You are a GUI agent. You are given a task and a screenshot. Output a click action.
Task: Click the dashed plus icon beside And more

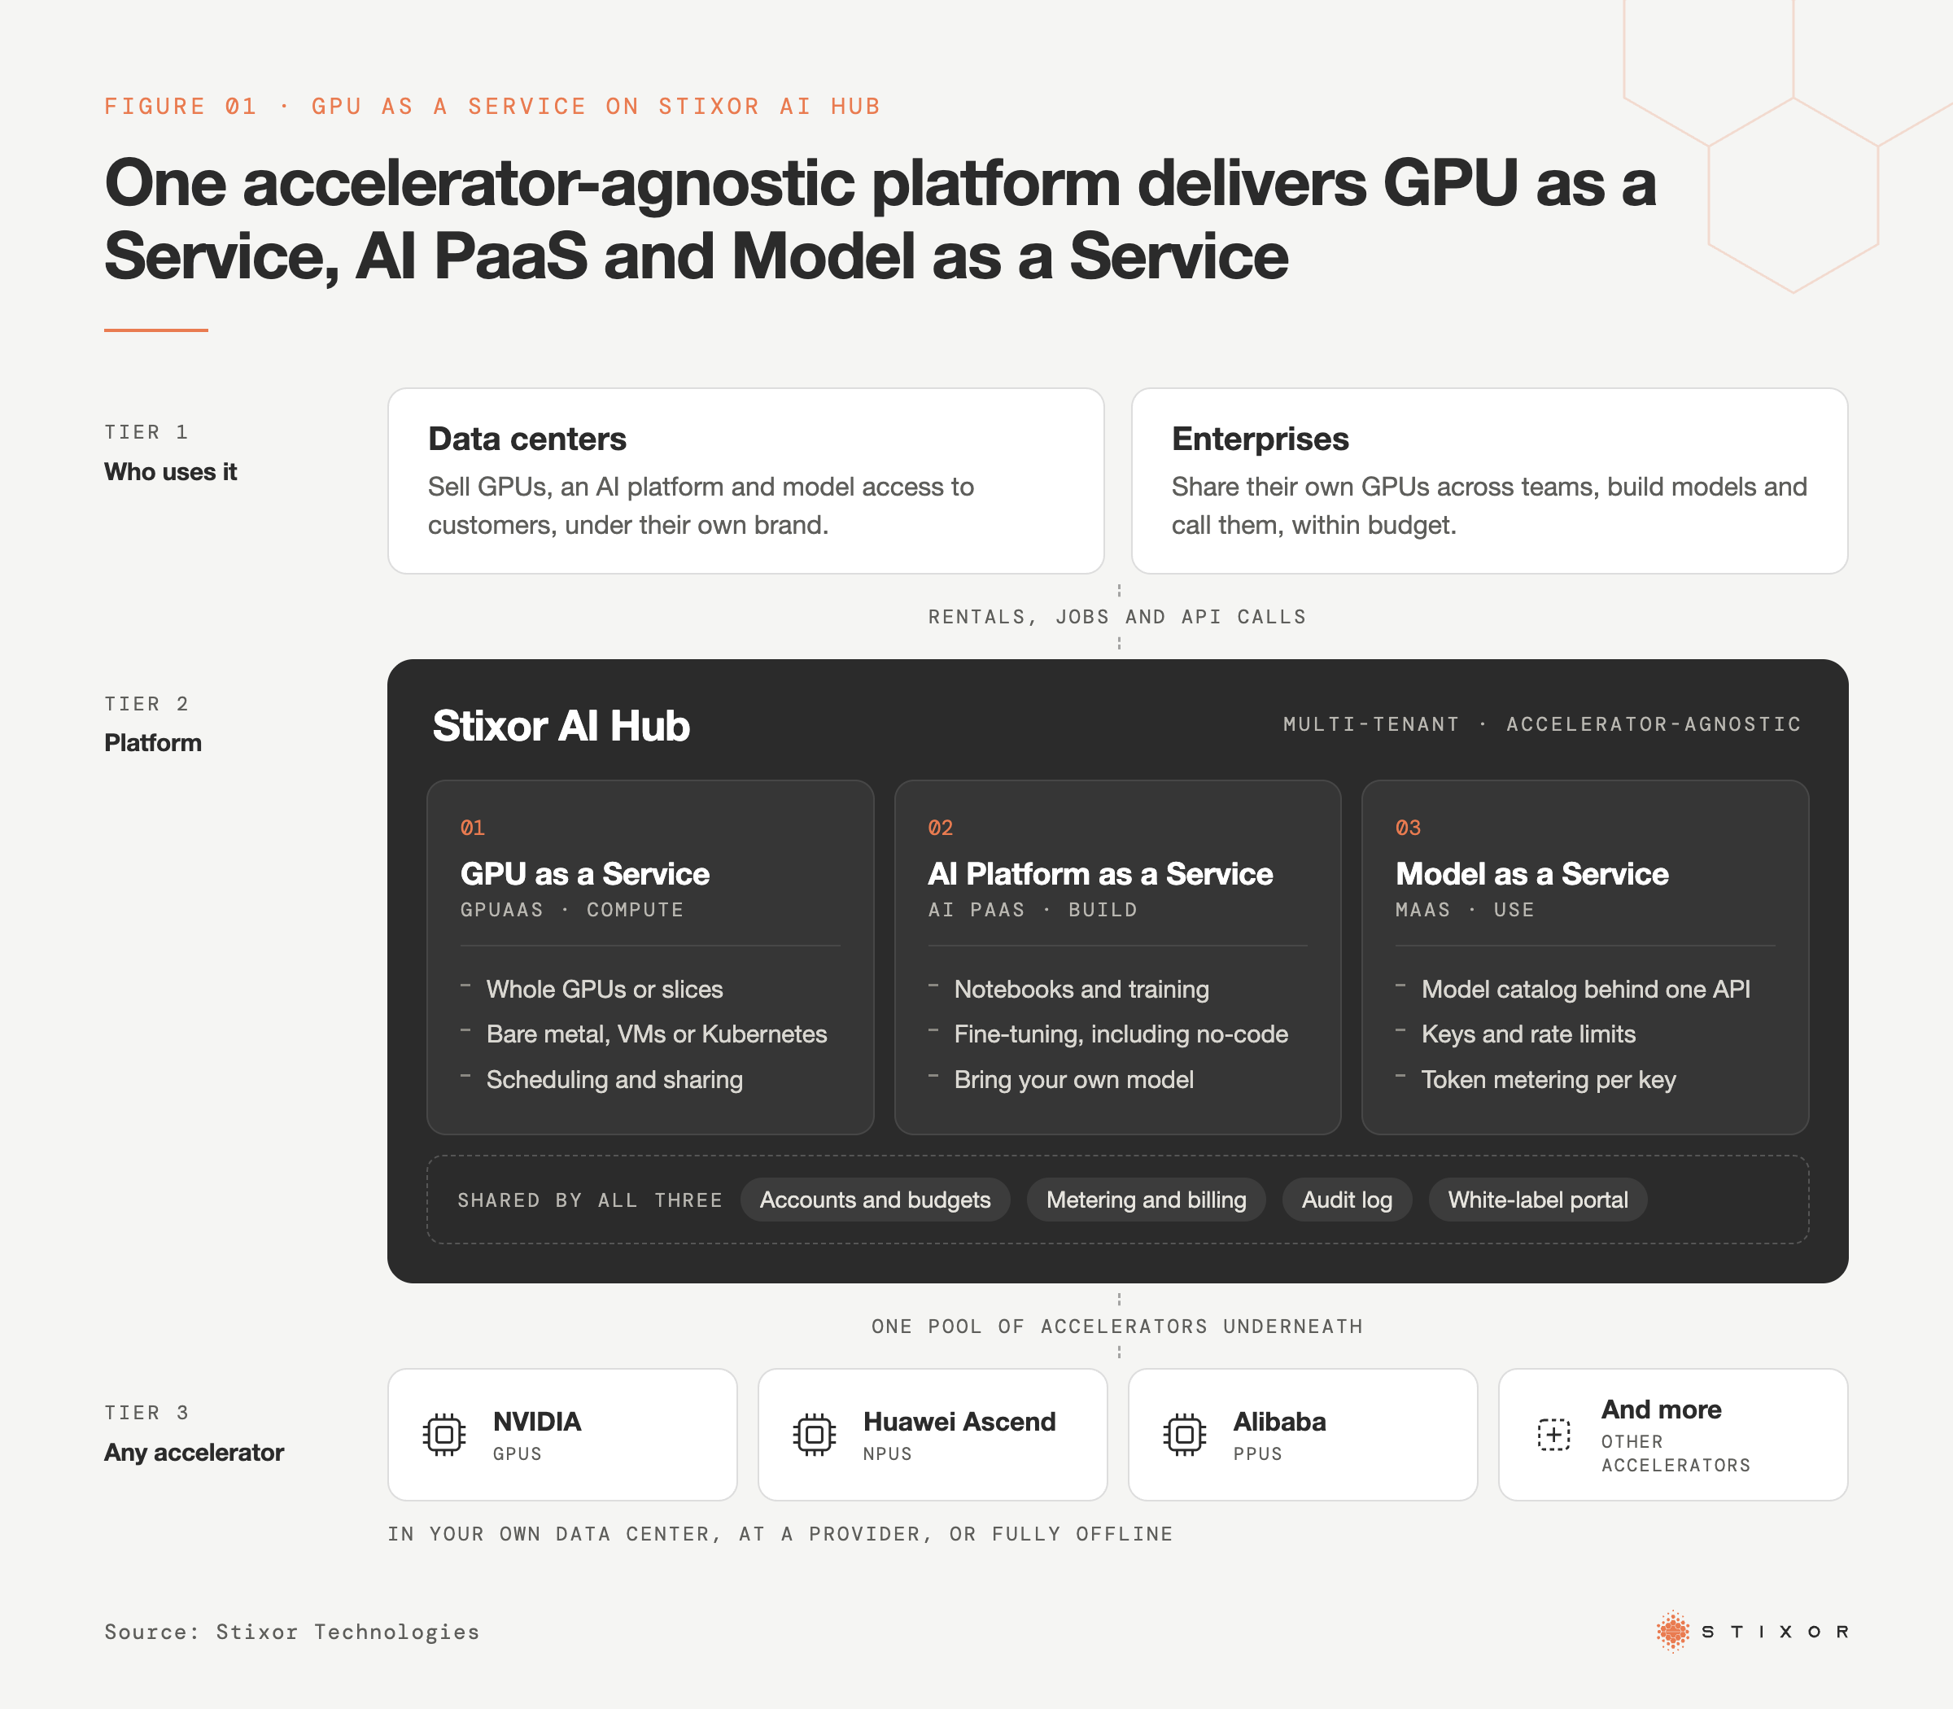1553,1434
